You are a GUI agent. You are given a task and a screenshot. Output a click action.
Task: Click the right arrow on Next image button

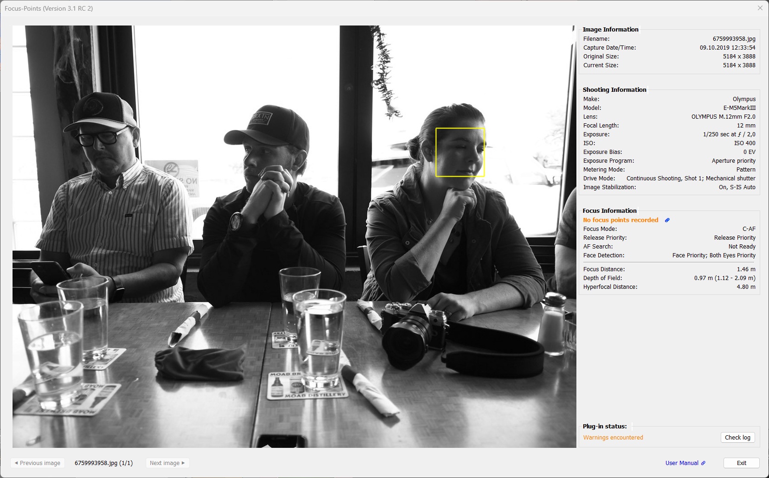coord(184,463)
